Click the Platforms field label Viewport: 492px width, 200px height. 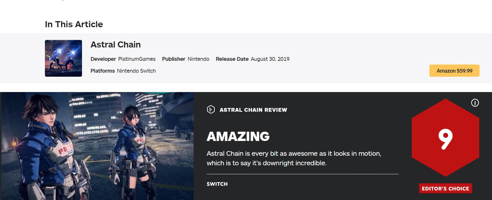(103, 71)
